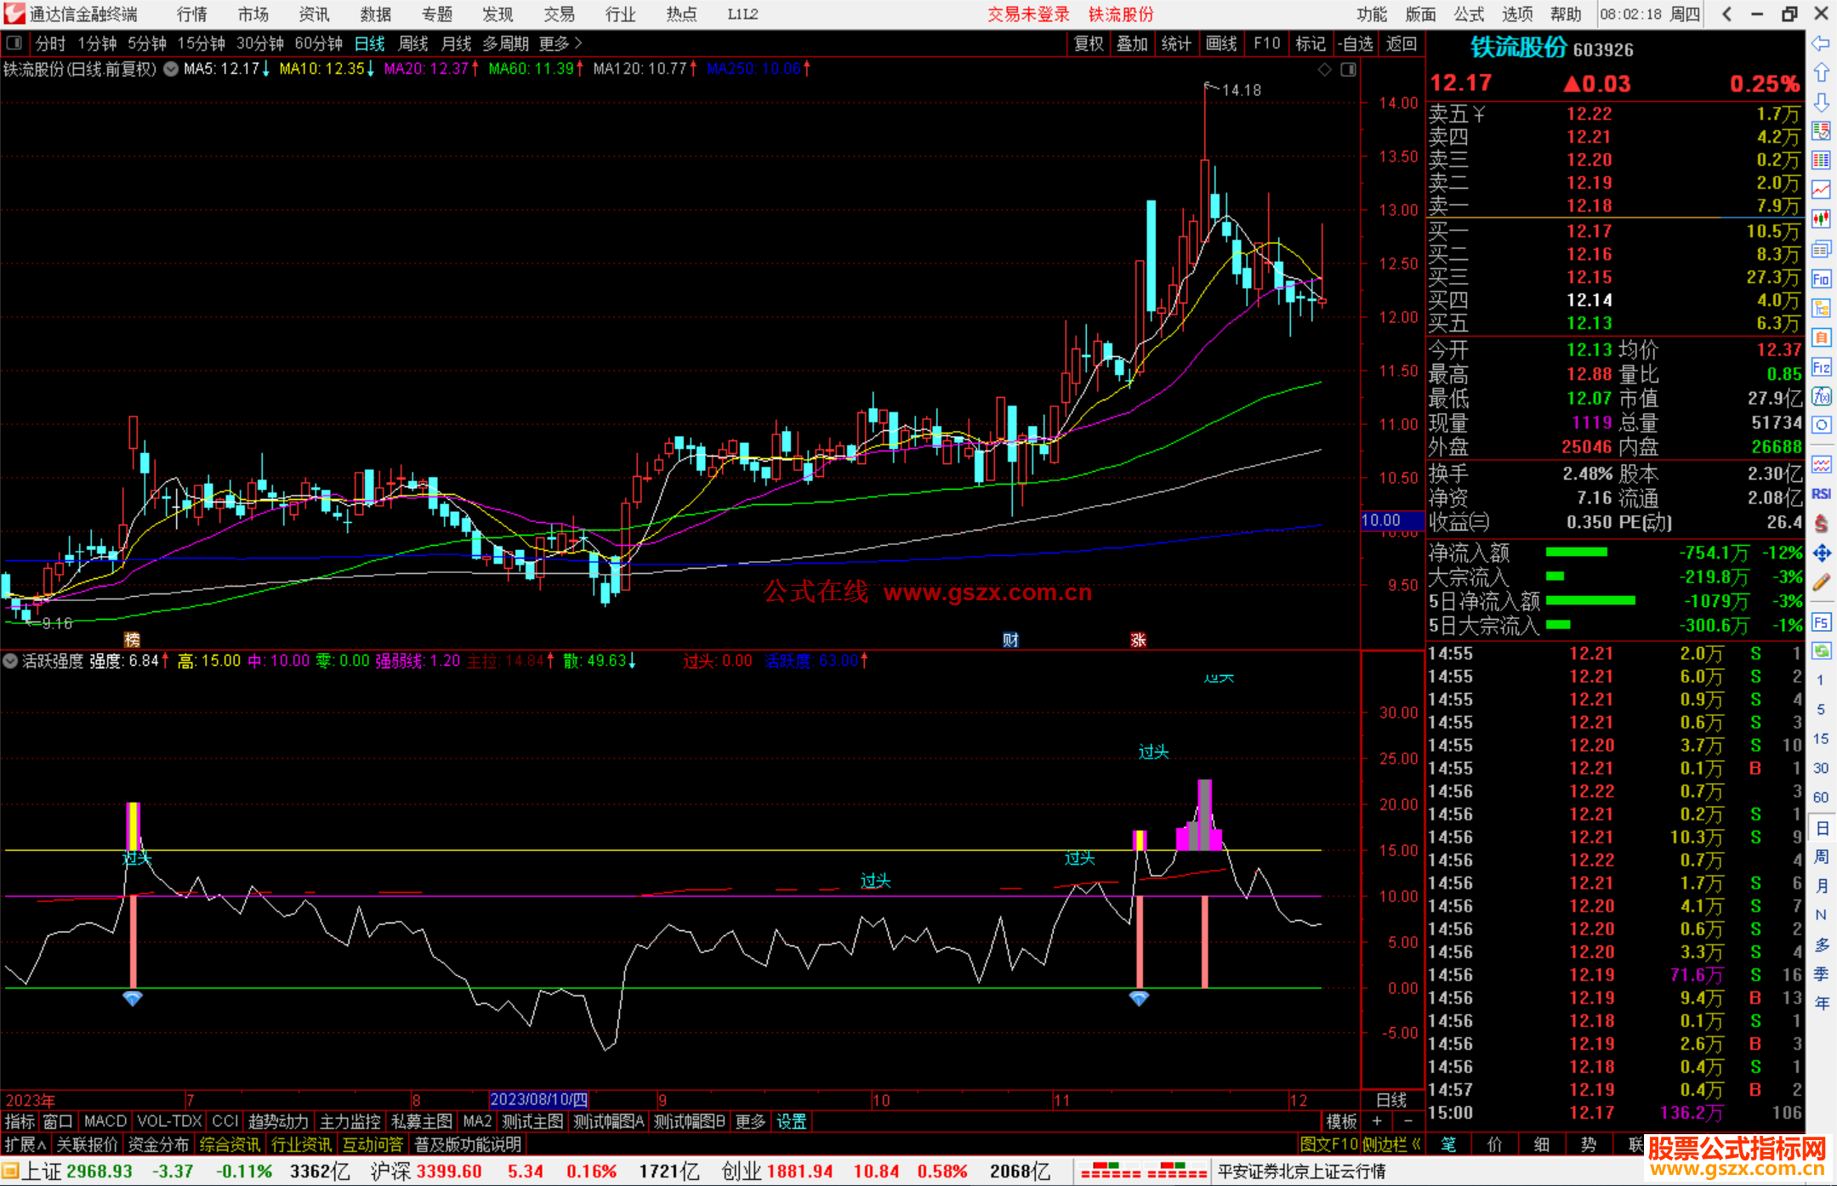The image size is (1837, 1186).
Task: Toggle the left panel icon beside 分时
Action: pos(14,43)
